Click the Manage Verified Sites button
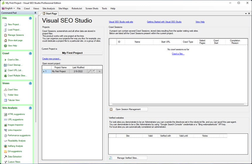The height and width of the screenshot is (164, 252). (128, 158)
